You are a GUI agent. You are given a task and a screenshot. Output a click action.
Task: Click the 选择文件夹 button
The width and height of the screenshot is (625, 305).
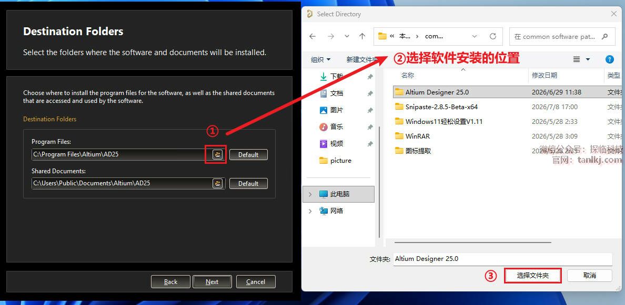tap(533, 276)
